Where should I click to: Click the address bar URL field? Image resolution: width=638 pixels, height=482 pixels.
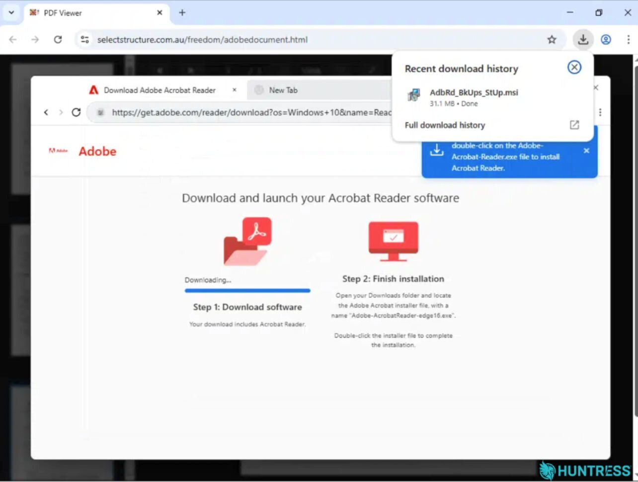[x=318, y=40]
